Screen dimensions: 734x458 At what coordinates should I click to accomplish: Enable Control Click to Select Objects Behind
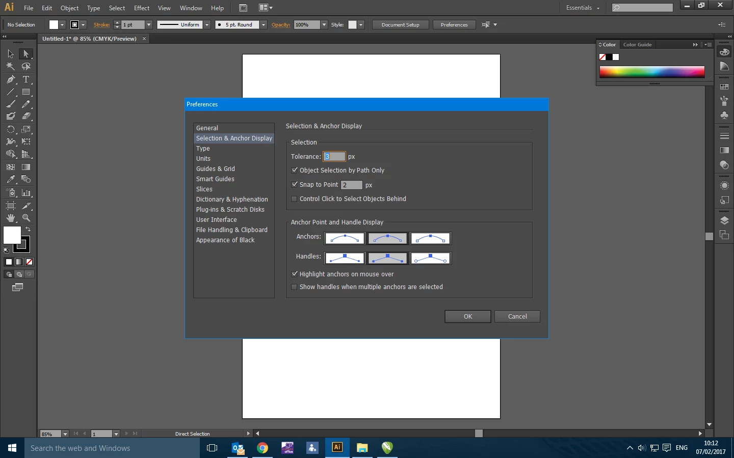point(295,199)
